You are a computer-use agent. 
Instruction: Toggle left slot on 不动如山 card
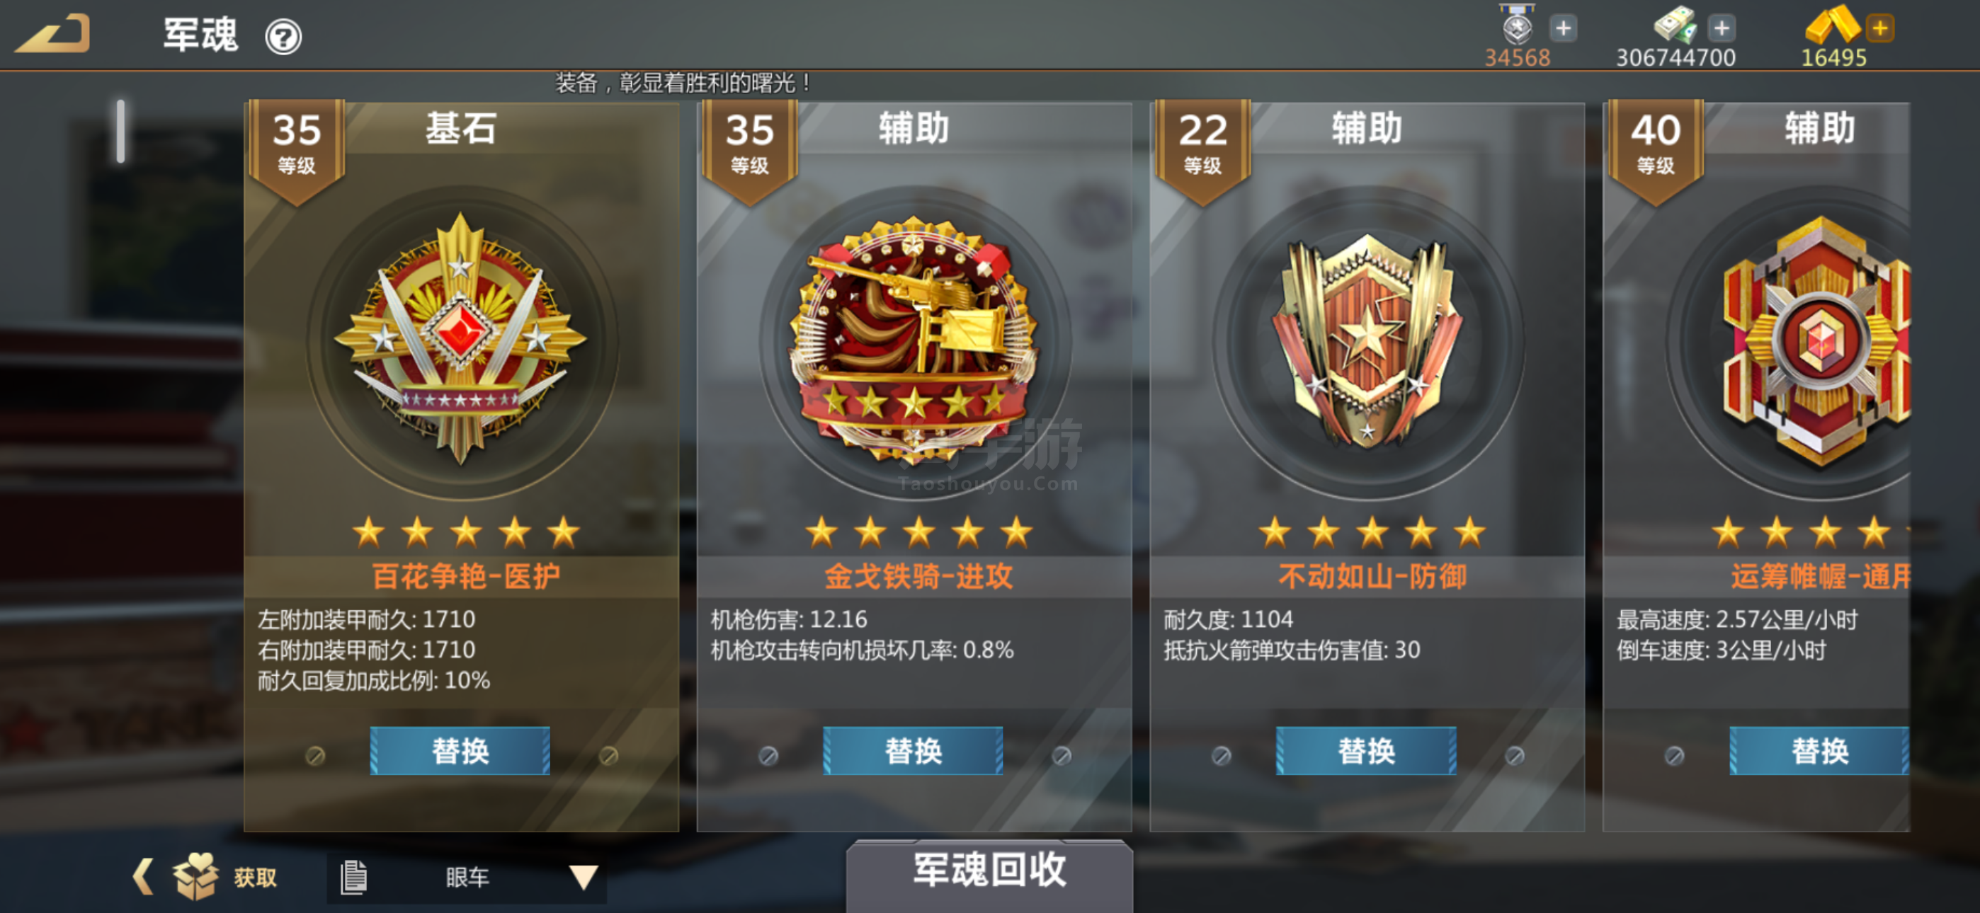coord(1222,755)
